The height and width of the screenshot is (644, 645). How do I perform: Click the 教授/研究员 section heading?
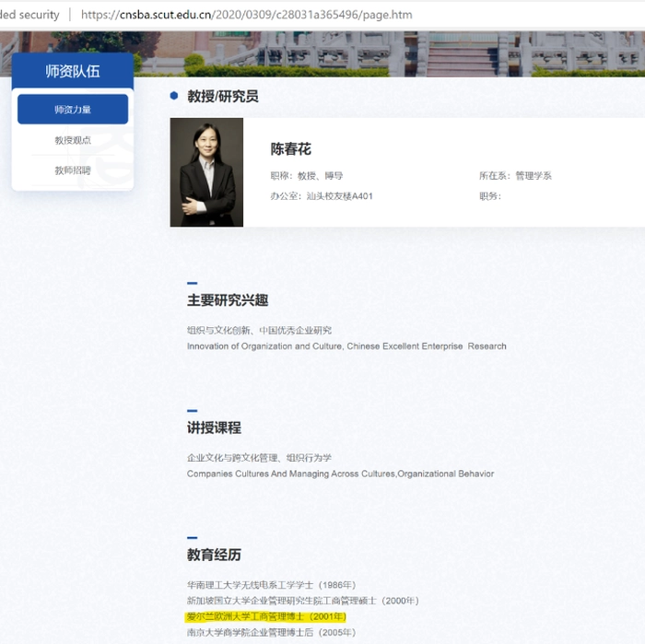[222, 96]
